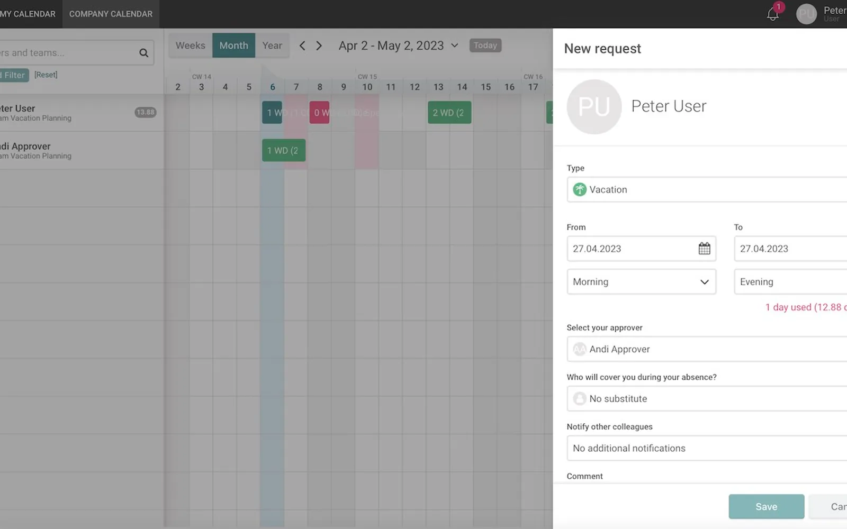Open the notifications bell
Viewport: 847px width, 529px height.
click(773, 14)
